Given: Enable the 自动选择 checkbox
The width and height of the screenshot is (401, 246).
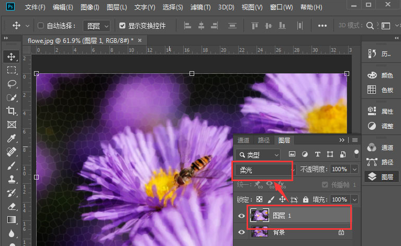Looking at the screenshot, I should tap(40, 26).
